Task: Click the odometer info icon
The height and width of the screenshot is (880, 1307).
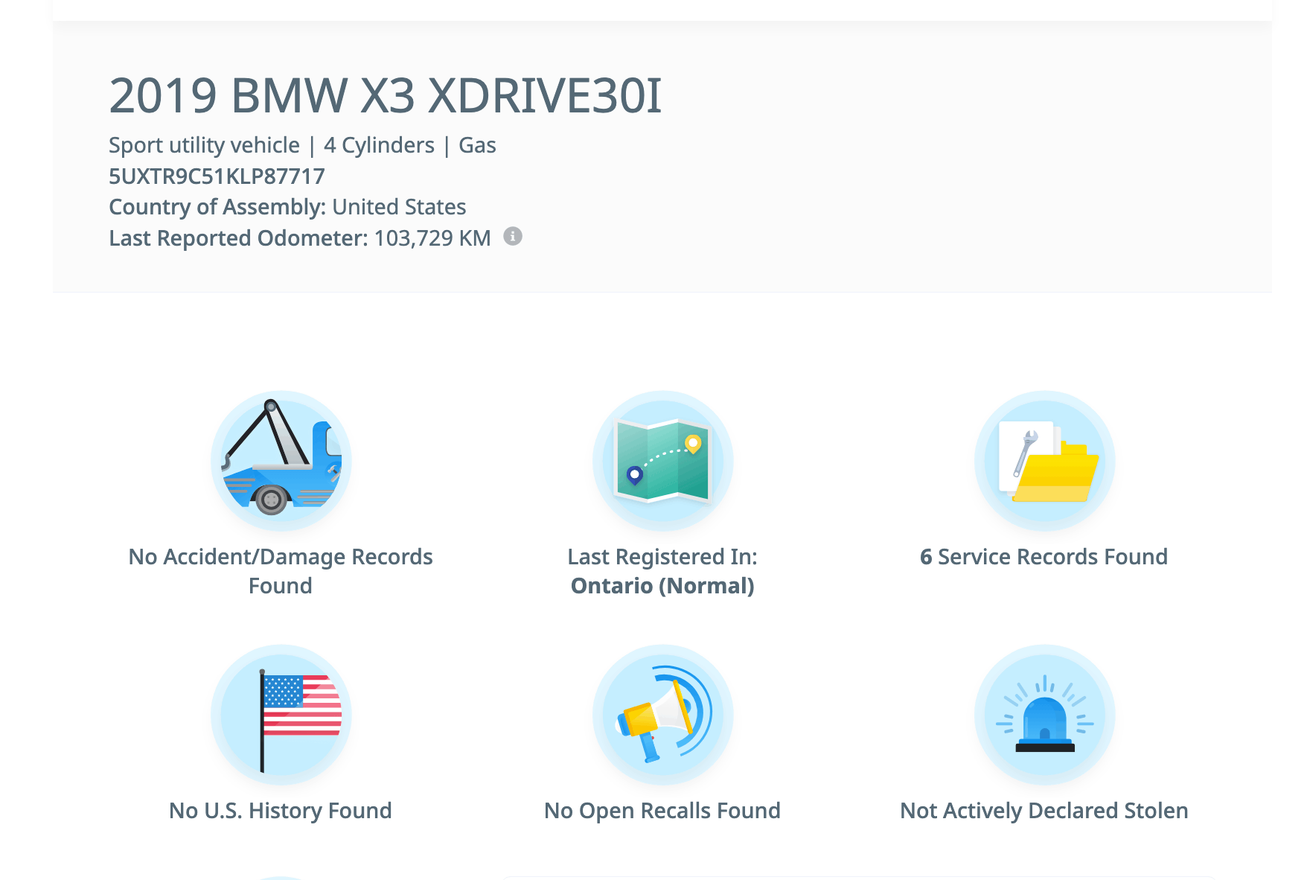Action: point(513,236)
